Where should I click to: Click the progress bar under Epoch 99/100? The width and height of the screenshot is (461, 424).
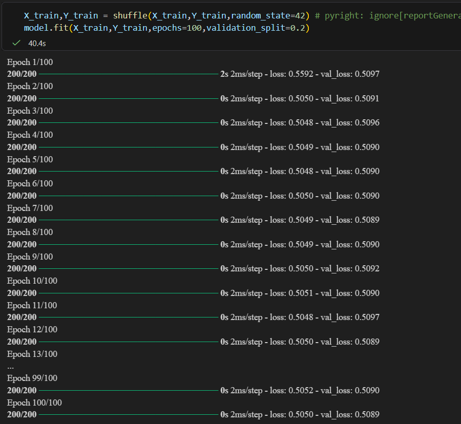click(x=129, y=391)
